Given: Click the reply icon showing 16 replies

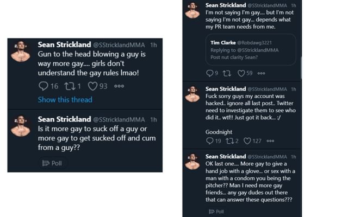Looking at the screenshot, I should tap(43, 86).
